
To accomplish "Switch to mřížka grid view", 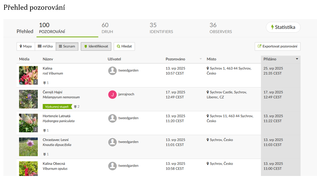I will [x=45, y=46].
